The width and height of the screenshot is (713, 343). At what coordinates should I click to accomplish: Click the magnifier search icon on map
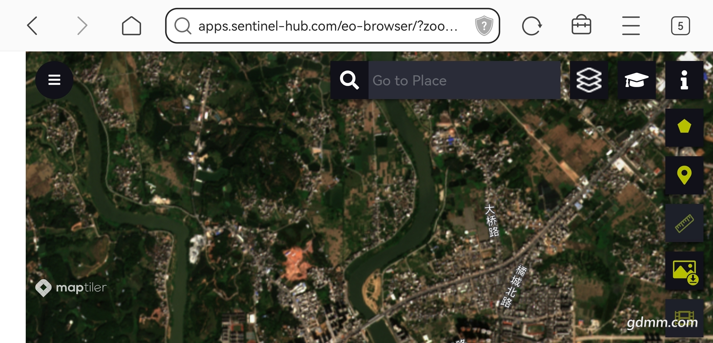pos(350,80)
